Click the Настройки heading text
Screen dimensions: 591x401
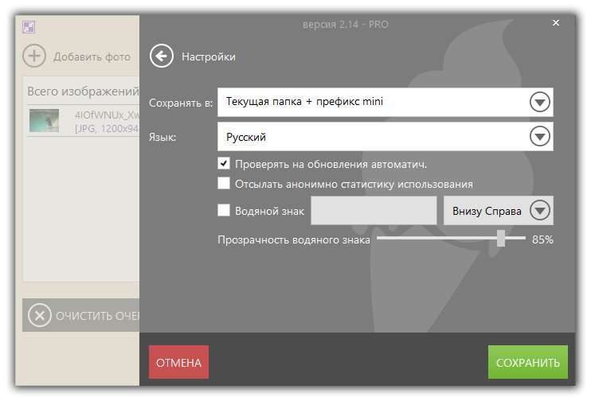pos(209,56)
